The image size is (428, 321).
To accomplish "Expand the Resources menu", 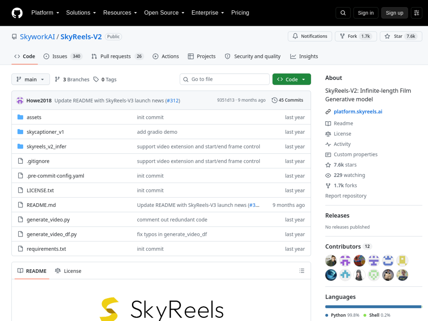I will (120, 13).
